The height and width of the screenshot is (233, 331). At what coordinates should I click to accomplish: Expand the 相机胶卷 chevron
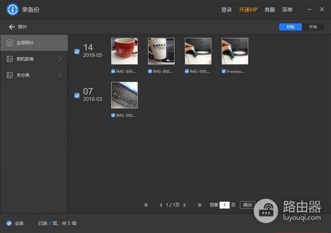(x=60, y=59)
